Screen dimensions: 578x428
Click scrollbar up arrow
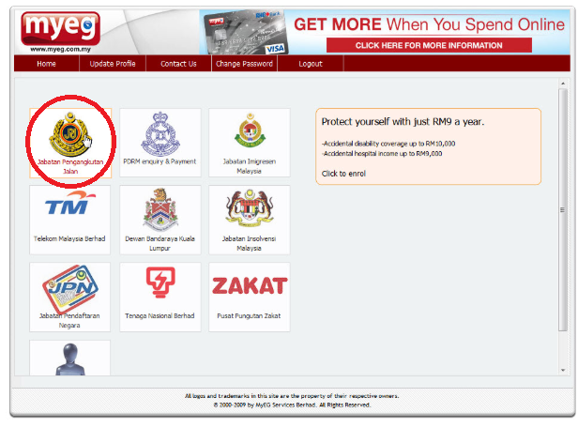(x=563, y=84)
